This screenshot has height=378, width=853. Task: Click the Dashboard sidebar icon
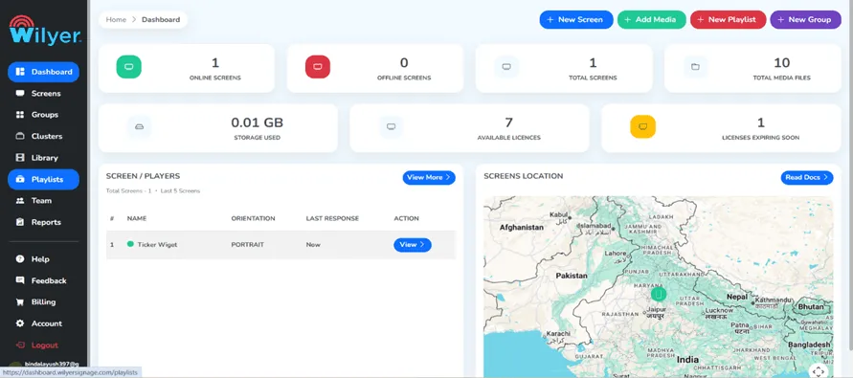tap(20, 72)
